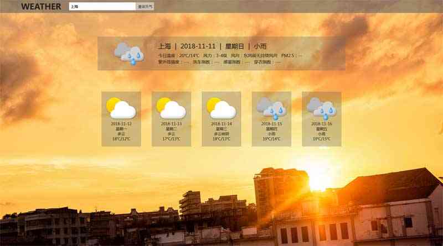
Task: Click the WEATHER logo title
Action: [41, 7]
